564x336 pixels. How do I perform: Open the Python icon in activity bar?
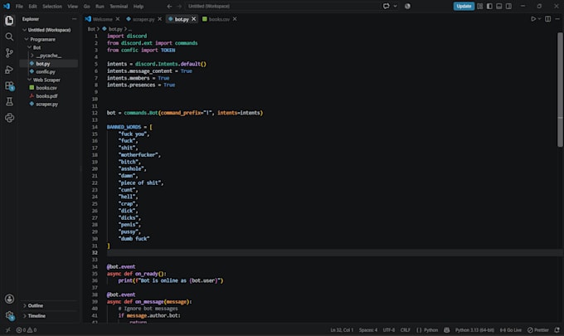click(x=9, y=118)
